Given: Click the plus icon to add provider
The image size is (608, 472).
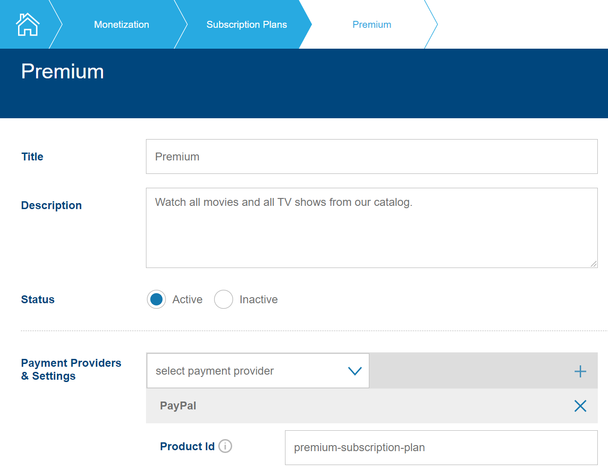Looking at the screenshot, I should point(580,371).
